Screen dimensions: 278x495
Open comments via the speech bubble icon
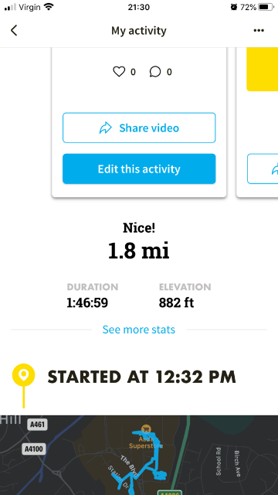(155, 72)
